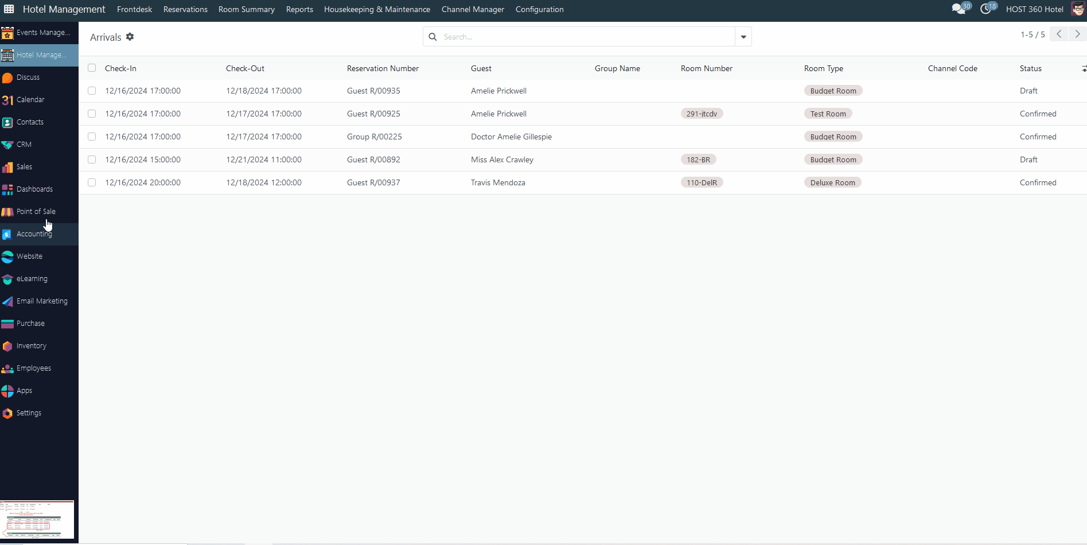Open the apps grid menu icon
Image resolution: width=1087 pixels, height=545 pixels.
(x=9, y=9)
